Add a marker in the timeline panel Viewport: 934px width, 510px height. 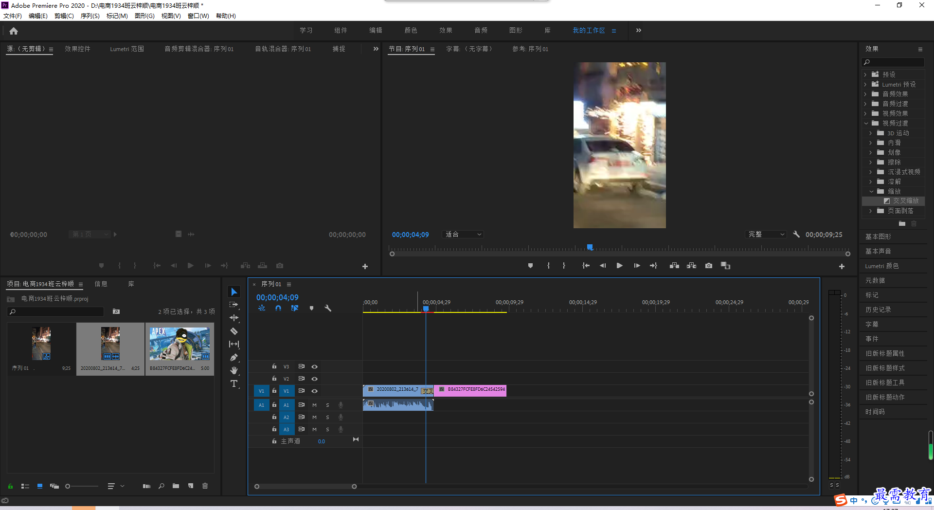pos(311,308)
